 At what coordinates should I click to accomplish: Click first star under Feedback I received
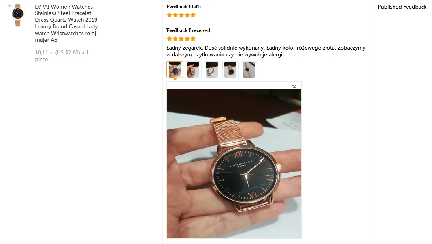click(x=169, y=39)
